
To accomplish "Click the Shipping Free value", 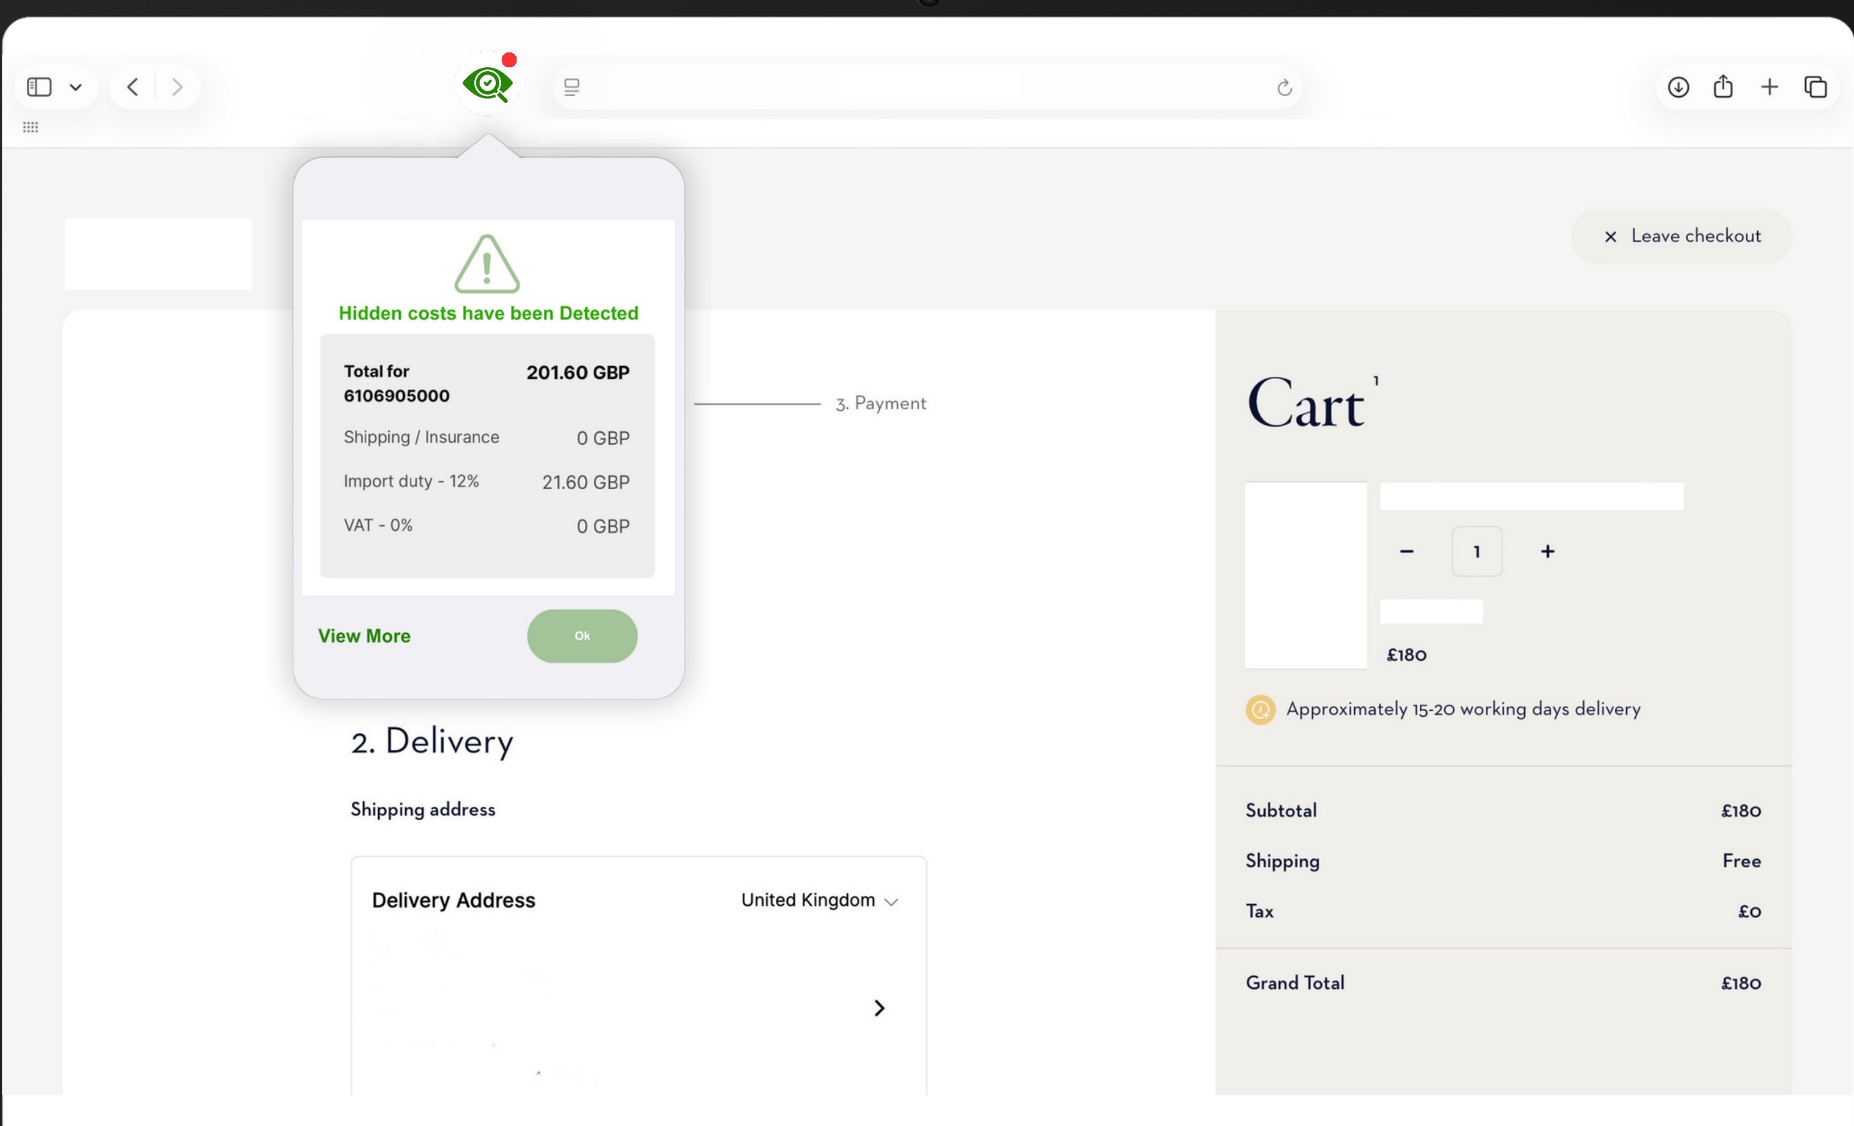I will click(x=1742, y=861).
